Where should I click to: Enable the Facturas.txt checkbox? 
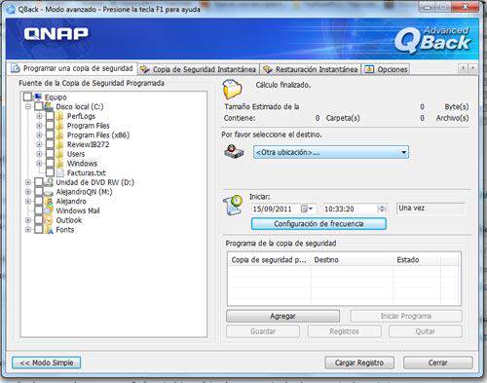pyautogui.click(x=50, y=172)
